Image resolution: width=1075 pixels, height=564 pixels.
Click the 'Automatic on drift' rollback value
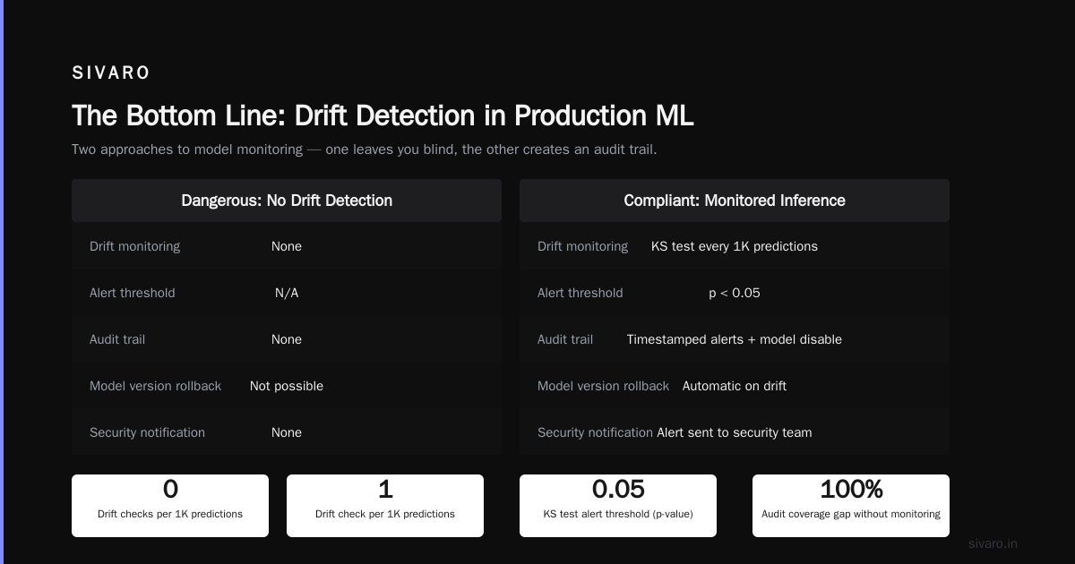[x=735, y=386]
